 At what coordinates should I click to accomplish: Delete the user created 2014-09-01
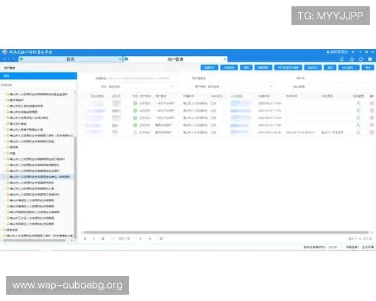pyautogui.click(x=372, y=132)
